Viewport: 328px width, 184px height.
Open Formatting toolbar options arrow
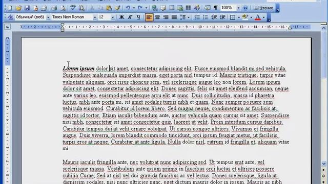[269, 17]
